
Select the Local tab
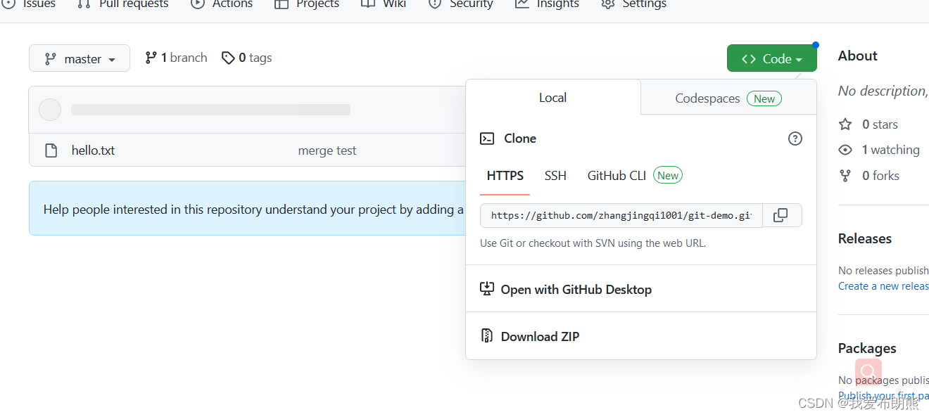click(552, 98)
